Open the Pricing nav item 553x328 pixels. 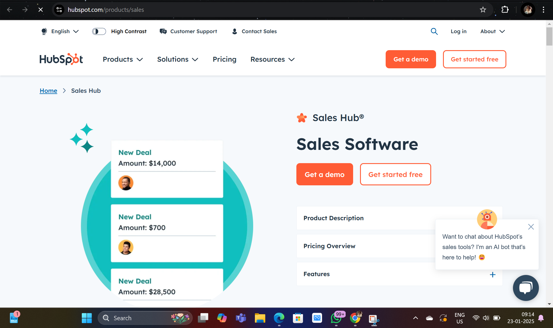pyautogui.click(x=224, y=59)
